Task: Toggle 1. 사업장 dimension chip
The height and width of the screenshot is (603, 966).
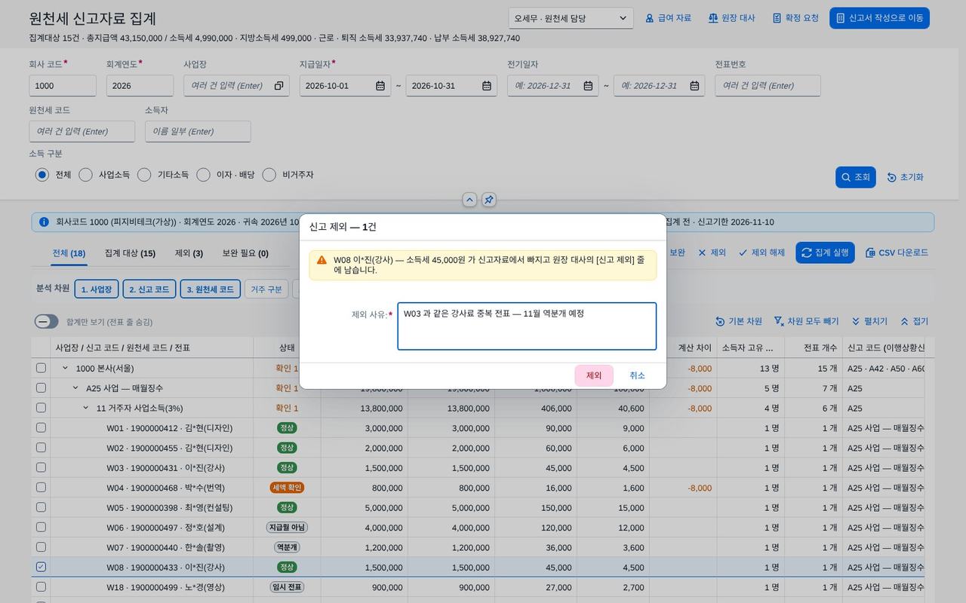Action: (x=97, y=289)
